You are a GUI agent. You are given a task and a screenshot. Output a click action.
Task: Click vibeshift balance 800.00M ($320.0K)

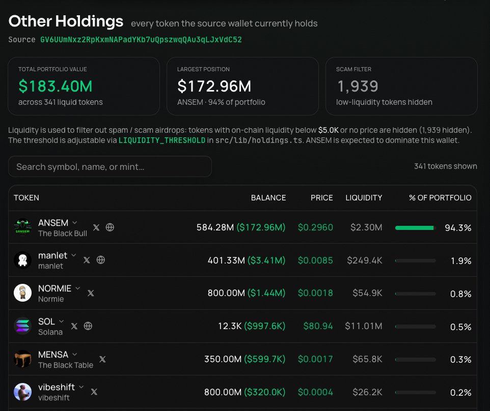click(244, 392)
